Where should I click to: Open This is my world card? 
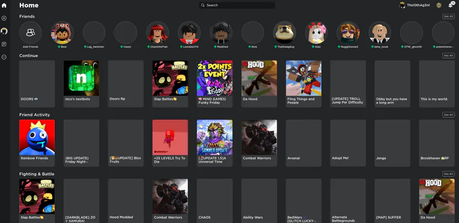point(437,84)
